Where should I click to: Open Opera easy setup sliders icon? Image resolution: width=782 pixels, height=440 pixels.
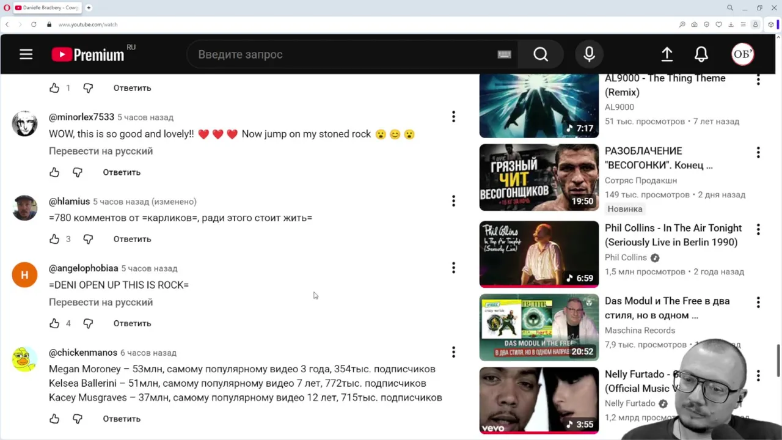(744, 24)
